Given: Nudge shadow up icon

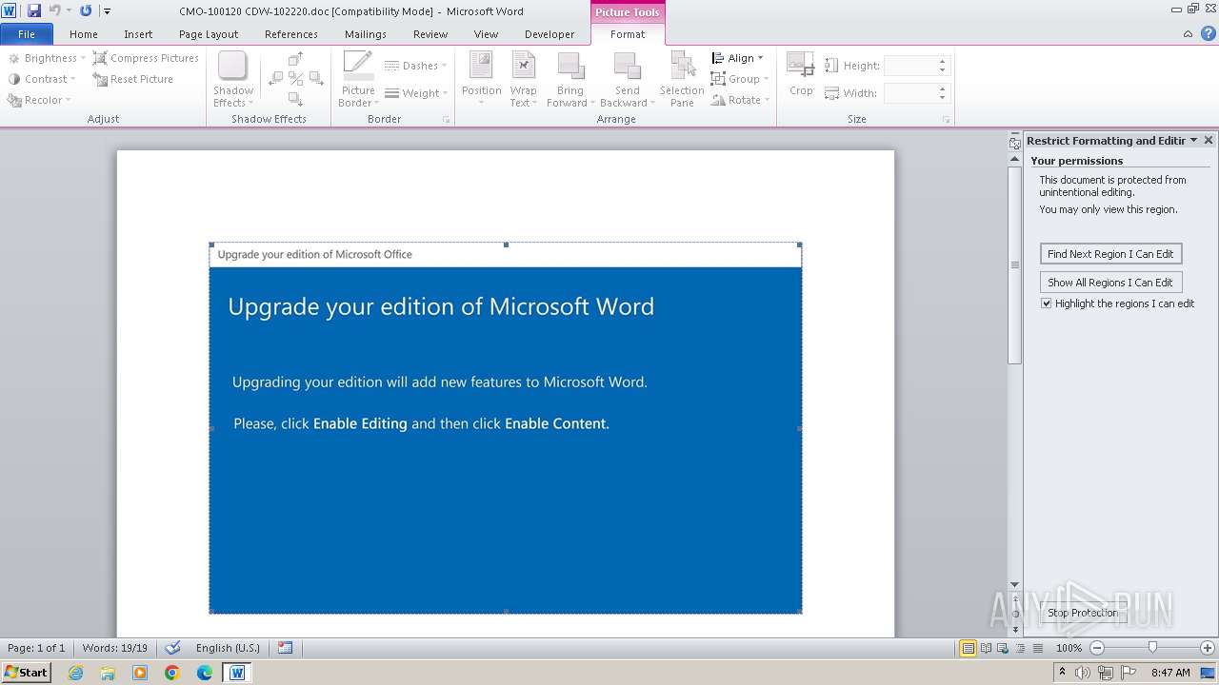Looking at the screenshot, I should point(296,59).
